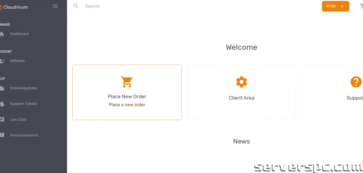This screenshot has height=173, width=363.
Task: Click the Cloudnium logo
Action: click(x=14, y=7)
